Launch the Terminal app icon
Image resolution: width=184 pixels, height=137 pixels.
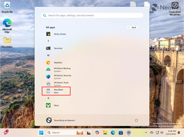48,48
